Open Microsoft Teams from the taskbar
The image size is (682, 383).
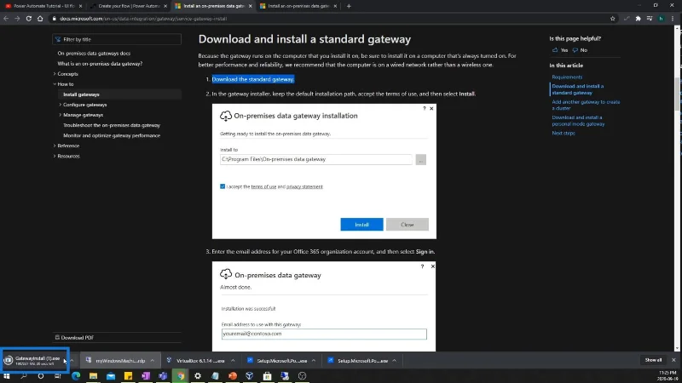click(163, 375)
